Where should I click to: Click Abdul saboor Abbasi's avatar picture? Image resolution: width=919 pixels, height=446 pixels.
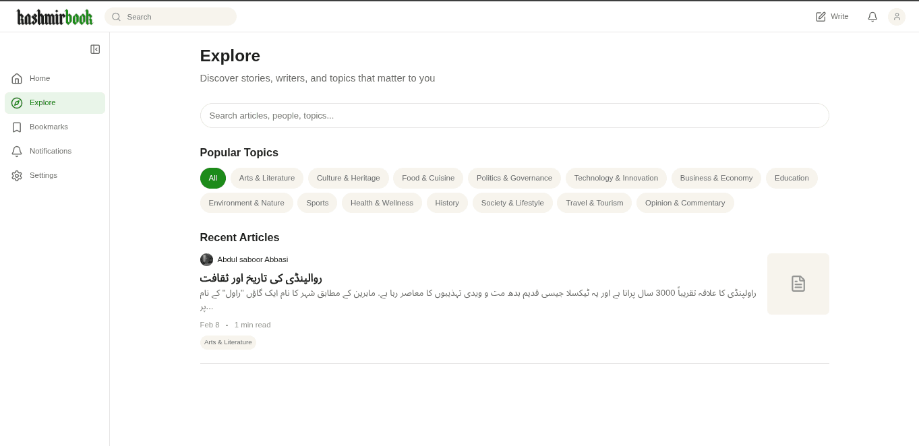coord(206,259)
